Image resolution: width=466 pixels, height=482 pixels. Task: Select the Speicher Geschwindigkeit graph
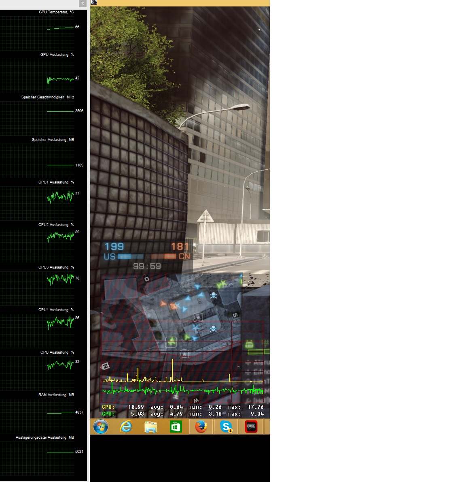tap(37, 118)
